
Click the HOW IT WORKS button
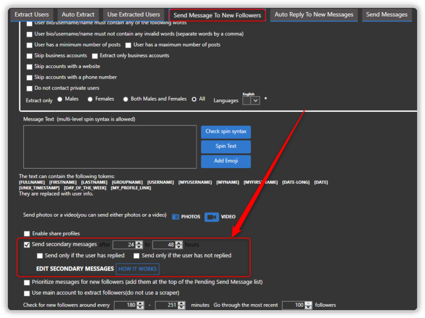137,269
